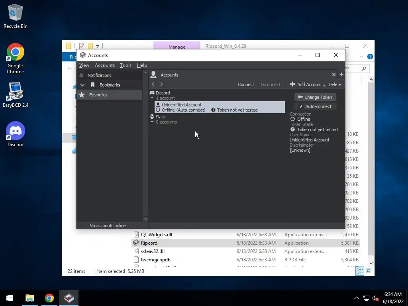Select Favorites in the sidebar

pyautogui.click(x=110, y=95)
